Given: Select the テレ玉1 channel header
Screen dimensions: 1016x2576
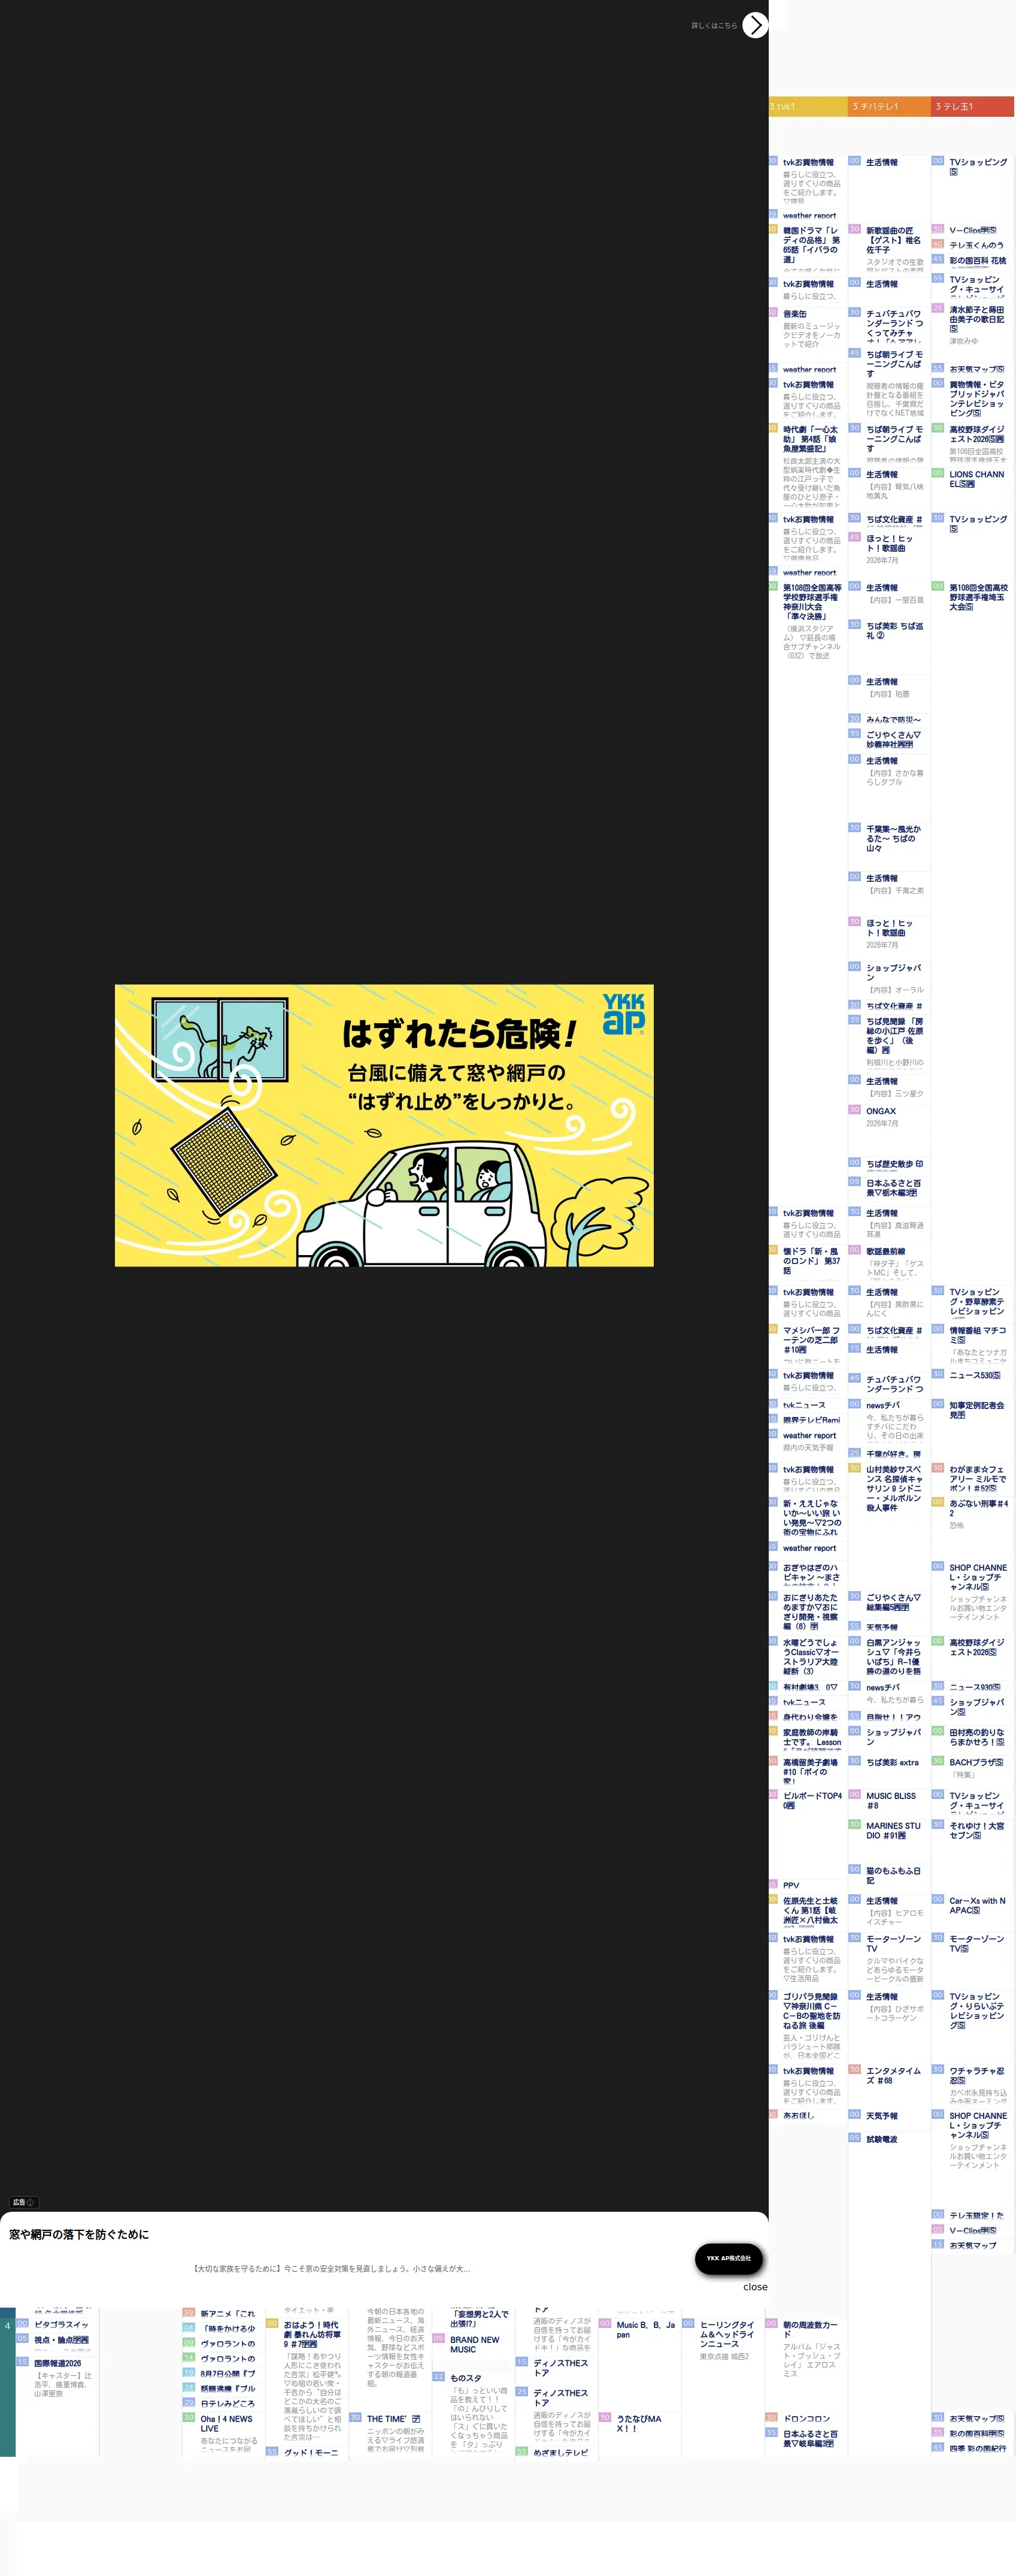Looking at the screenshot, I should (x=972, y=106).
